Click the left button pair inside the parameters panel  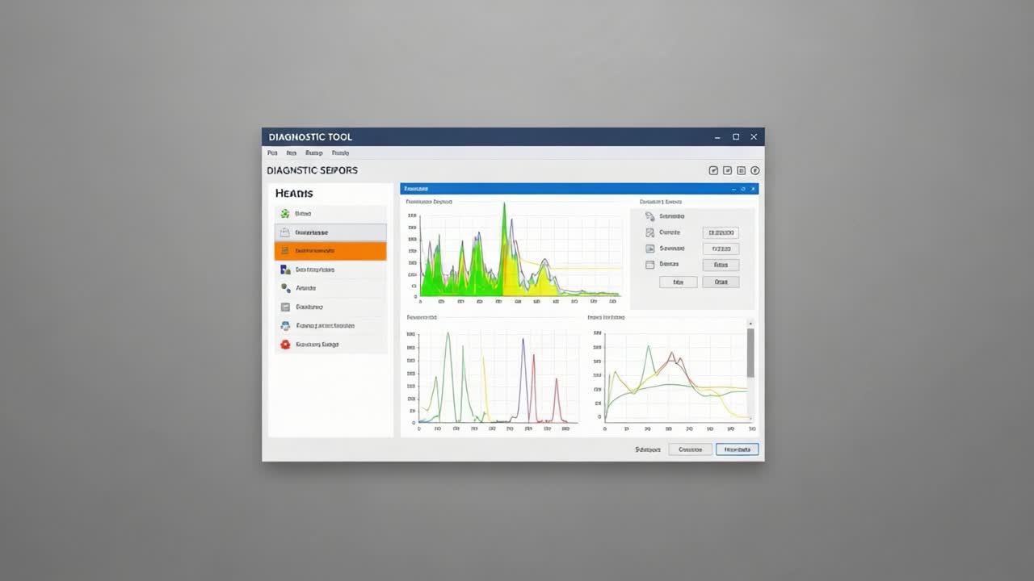click(x=678, y=282)
